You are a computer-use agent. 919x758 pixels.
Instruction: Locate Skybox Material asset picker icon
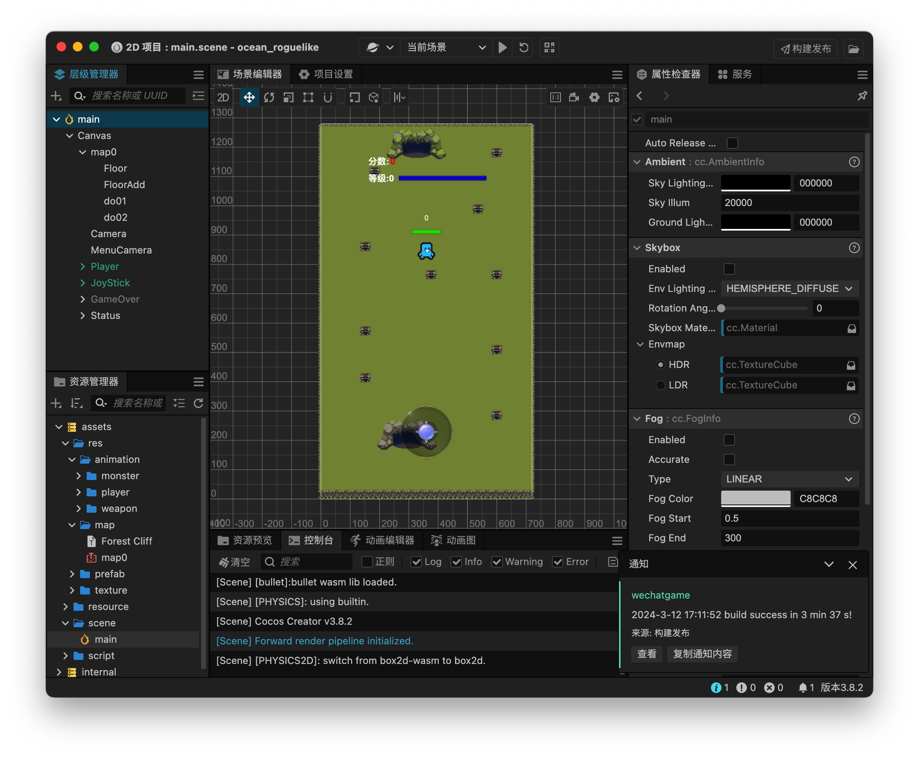click(x=851, y=328)
